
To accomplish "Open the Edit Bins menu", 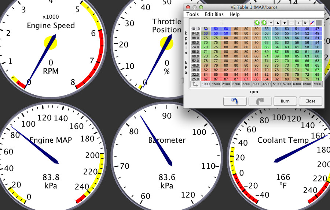I will click(x=214, y=14).
